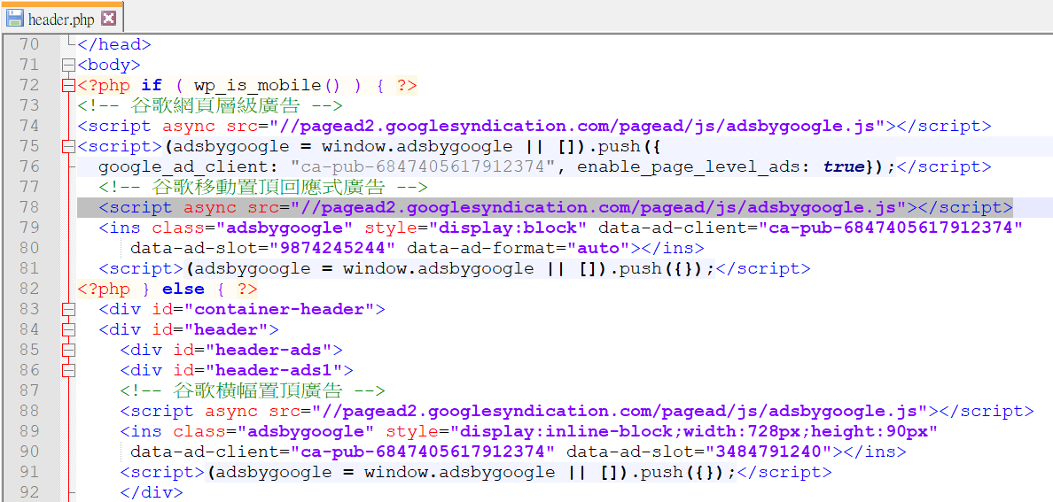Click line number 78 in margin
Image resolution: width=1053 pixels, height=502 pixels.
29,207
